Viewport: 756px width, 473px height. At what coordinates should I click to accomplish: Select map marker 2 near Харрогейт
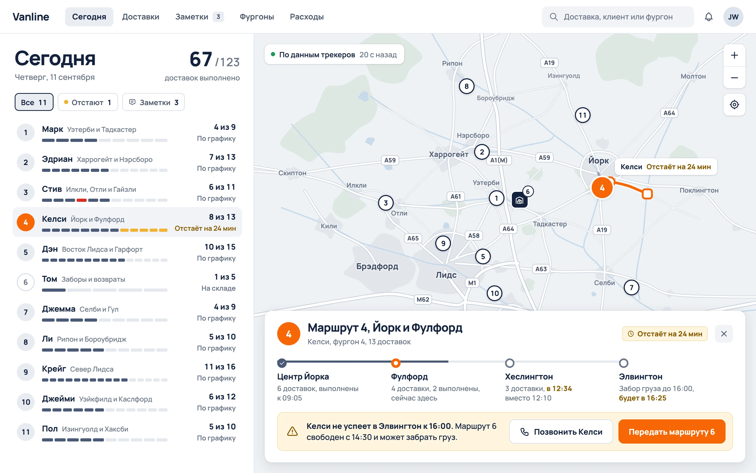click(482, 152)
